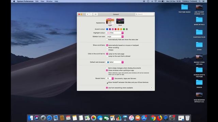Select the graphite accent colour
Viewport: 218px width, 122px height.
click(x=127, y=29)
